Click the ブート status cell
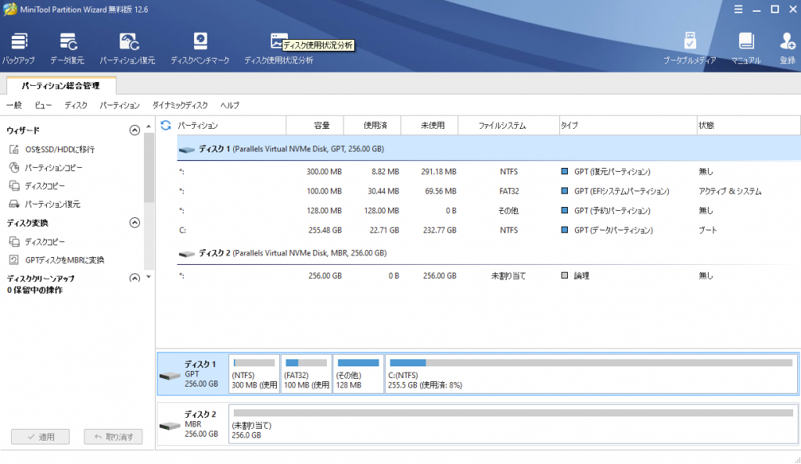801x464 pixels. (x=708, y=230)
